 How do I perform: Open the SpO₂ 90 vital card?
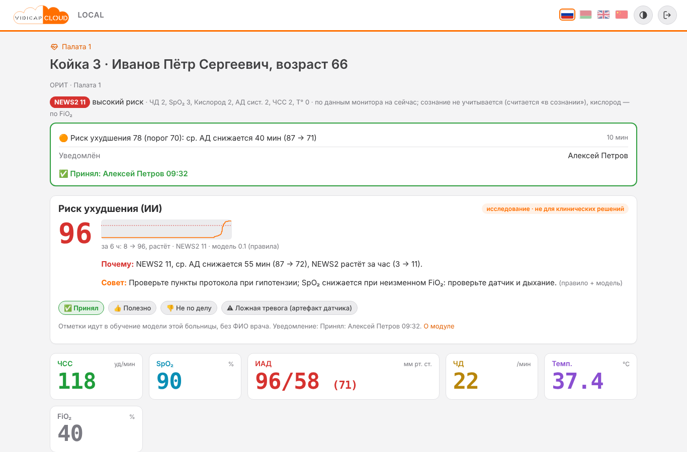point(195,376)
